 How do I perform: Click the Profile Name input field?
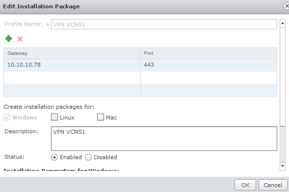point(164,24)
